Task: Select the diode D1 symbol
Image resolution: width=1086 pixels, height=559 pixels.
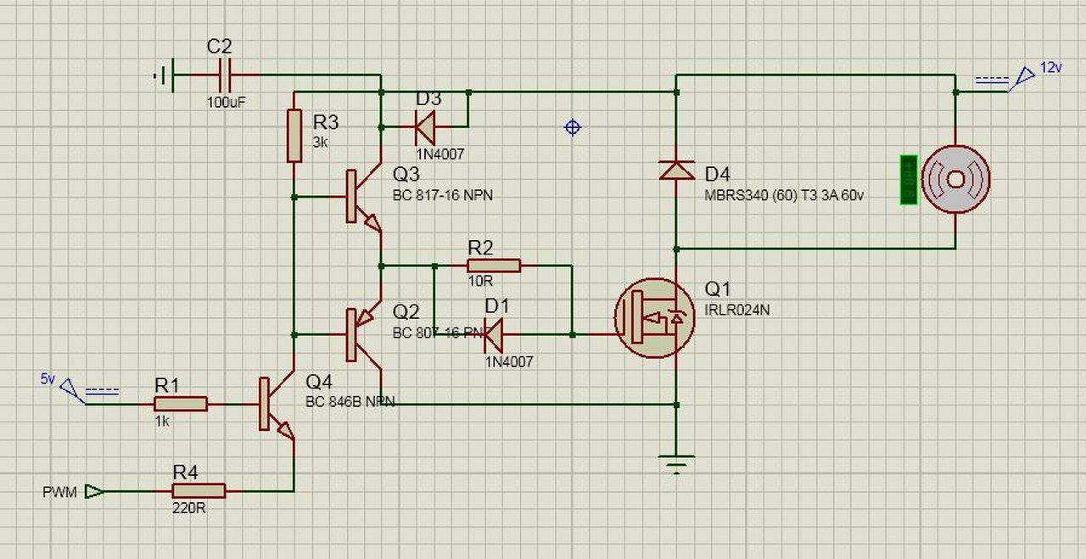Action: (x=493, y=335)
